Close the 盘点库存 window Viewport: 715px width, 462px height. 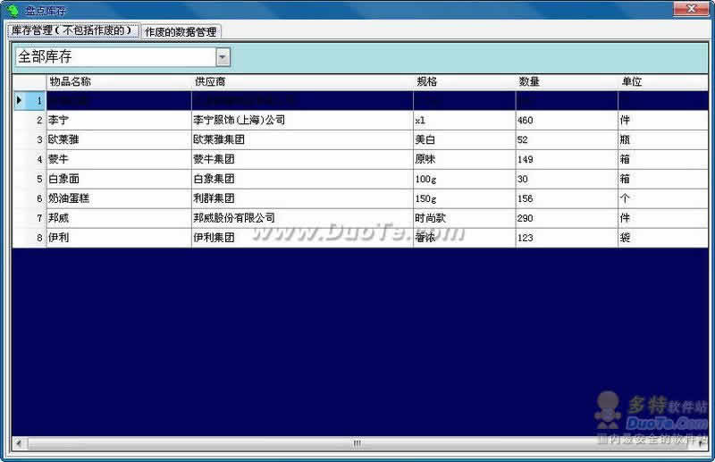(x=691, y=8)
